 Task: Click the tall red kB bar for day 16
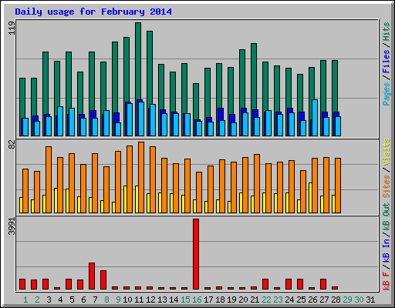[196, 254]
